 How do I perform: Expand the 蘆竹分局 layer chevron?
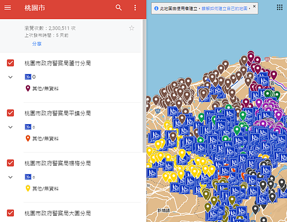(11, 77)
